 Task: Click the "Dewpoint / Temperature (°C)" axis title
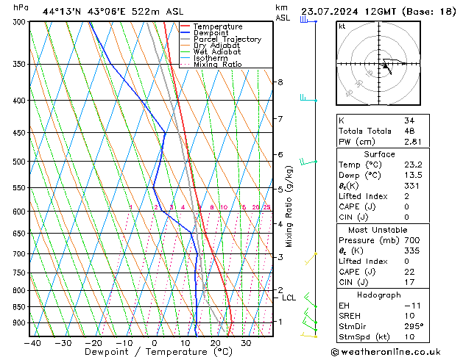point(158,352)
